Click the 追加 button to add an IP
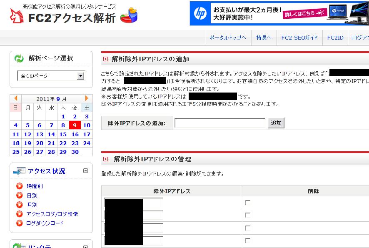 (x=276, y=123)
